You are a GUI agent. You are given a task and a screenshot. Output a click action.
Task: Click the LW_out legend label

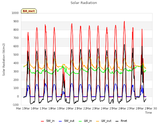(x=106, y=121)
